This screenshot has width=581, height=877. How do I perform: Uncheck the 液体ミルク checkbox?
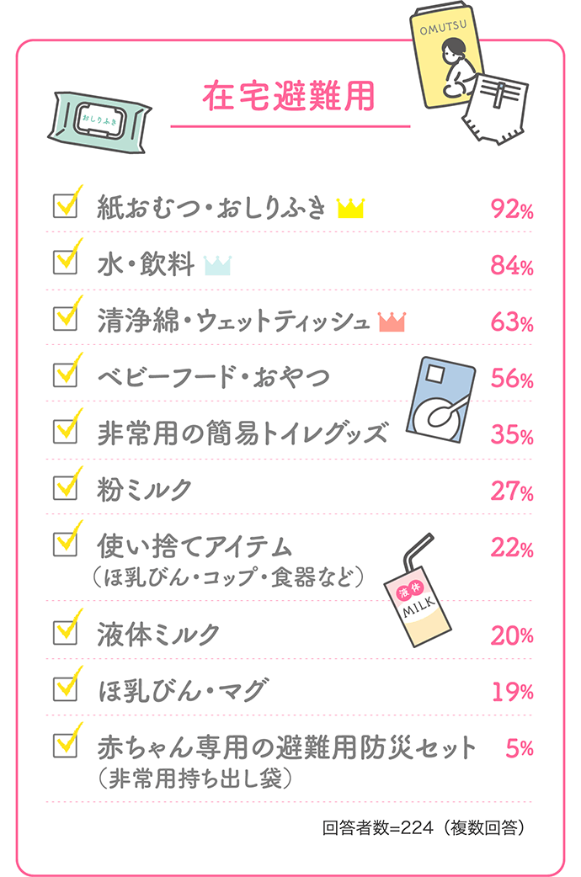point(65,632)
